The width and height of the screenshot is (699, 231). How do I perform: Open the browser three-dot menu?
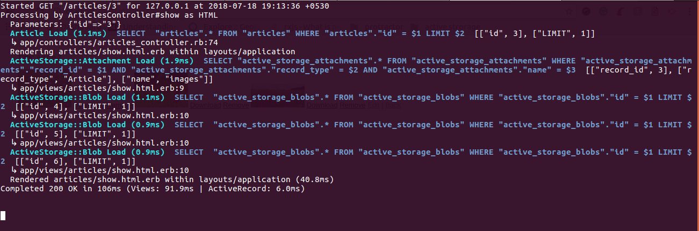click(x=689, y=11)
